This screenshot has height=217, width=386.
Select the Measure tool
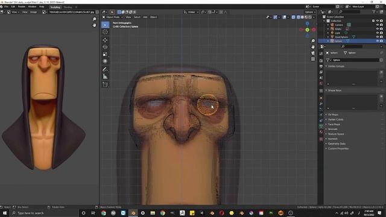[x=105, y=77]
